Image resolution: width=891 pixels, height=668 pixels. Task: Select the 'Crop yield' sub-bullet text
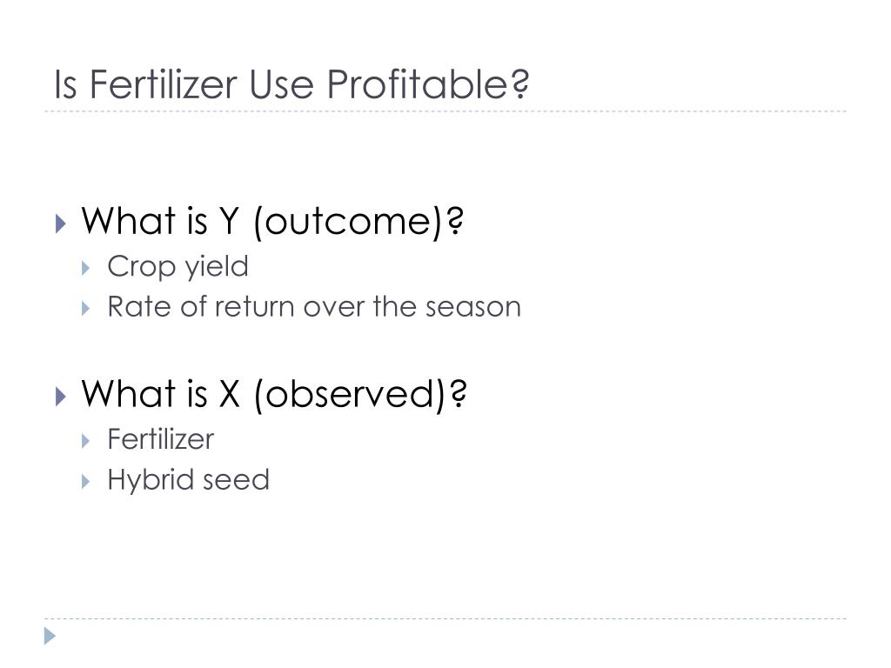pyautogui.click(x=178, y=266)
